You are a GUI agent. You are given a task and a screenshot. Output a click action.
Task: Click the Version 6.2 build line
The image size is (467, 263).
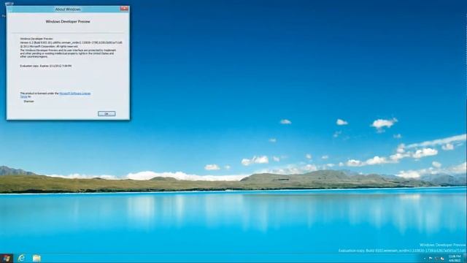tap(72, 42)
